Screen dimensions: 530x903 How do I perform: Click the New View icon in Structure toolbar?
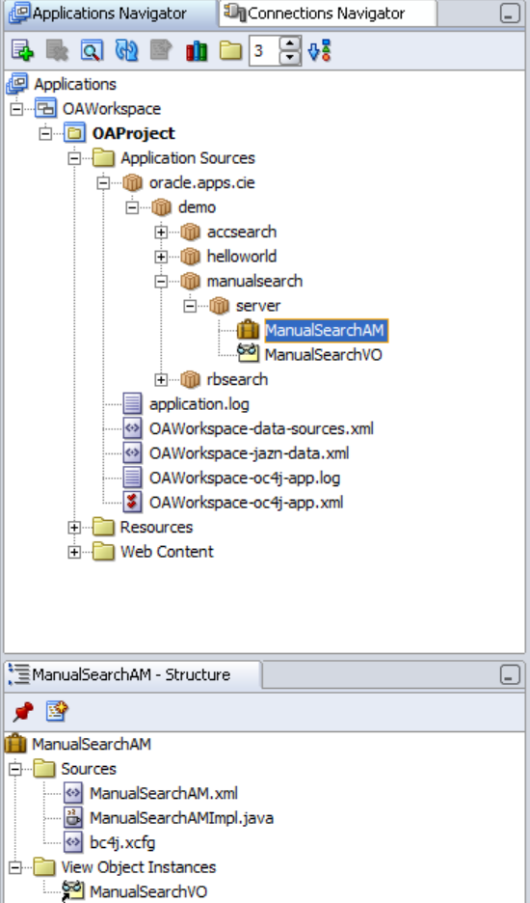[x=57, y=712]
